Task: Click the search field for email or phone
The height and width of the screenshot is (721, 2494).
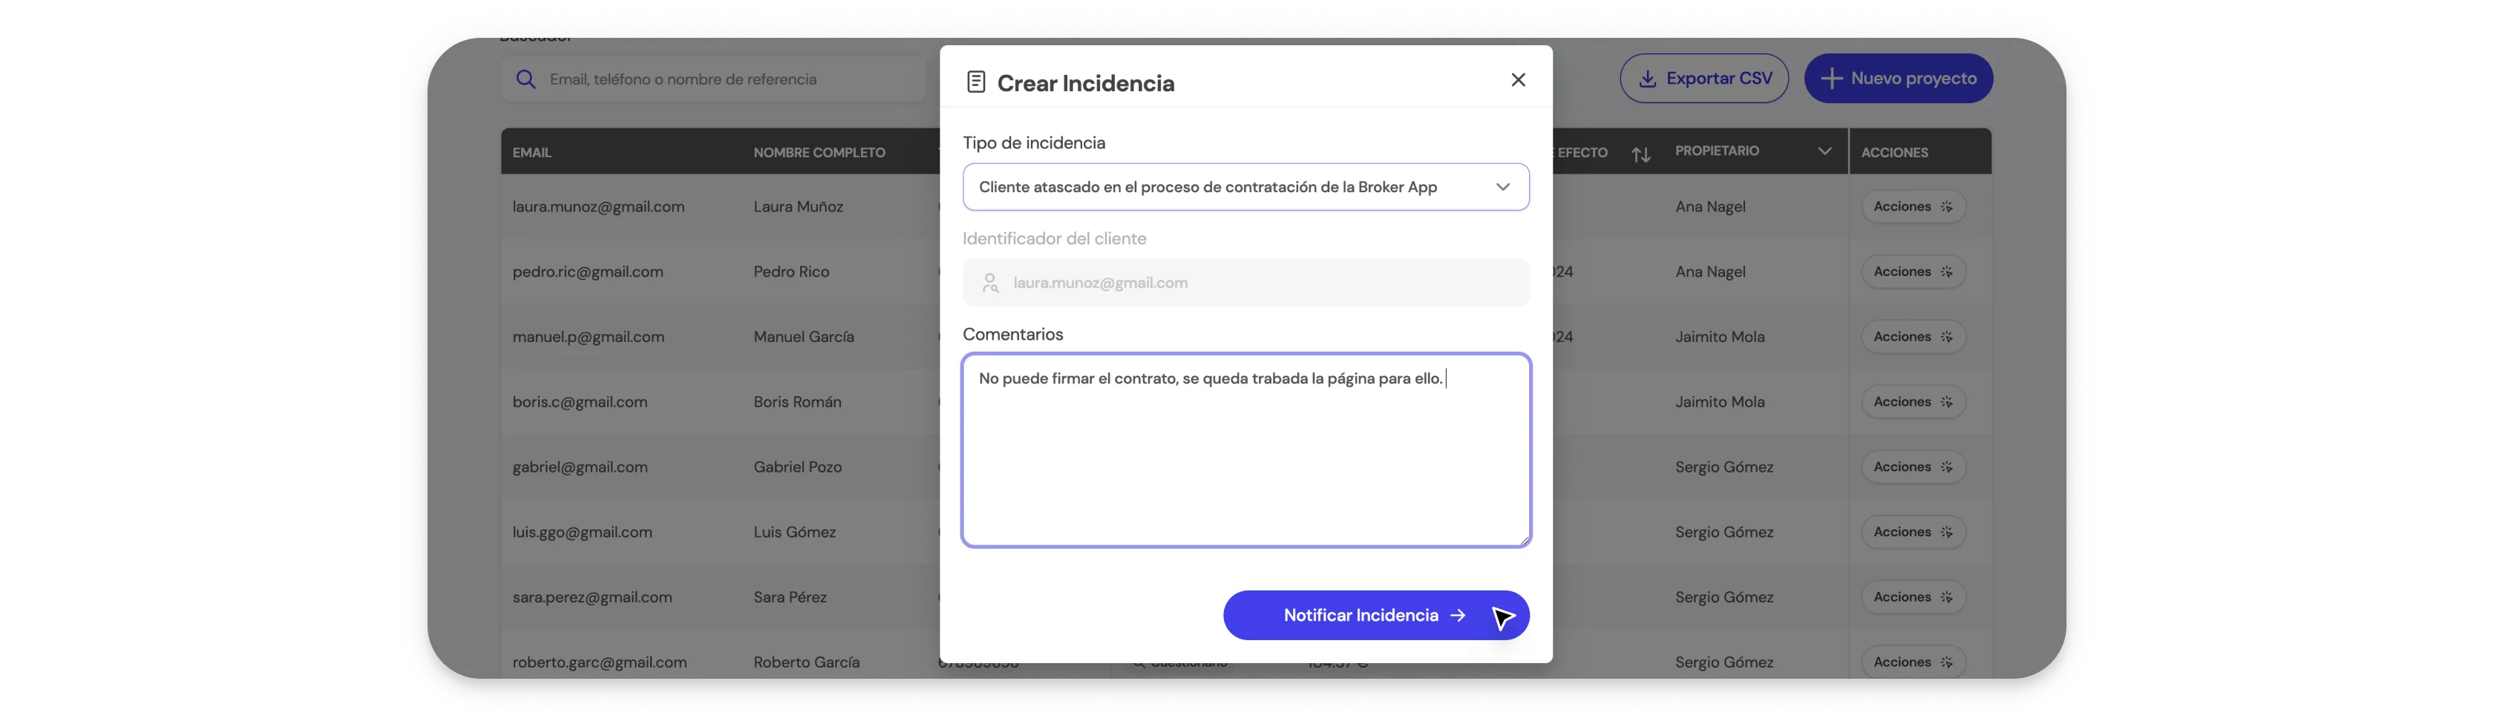Action: click(713, 79)
